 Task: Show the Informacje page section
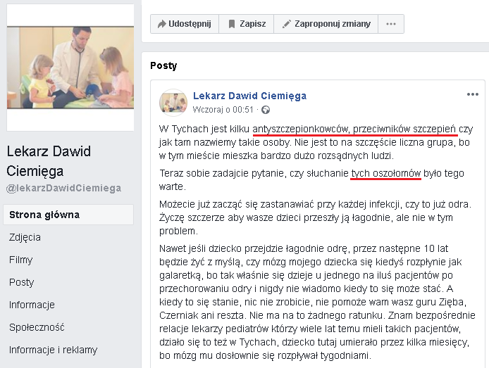click(x=32, y=305)
